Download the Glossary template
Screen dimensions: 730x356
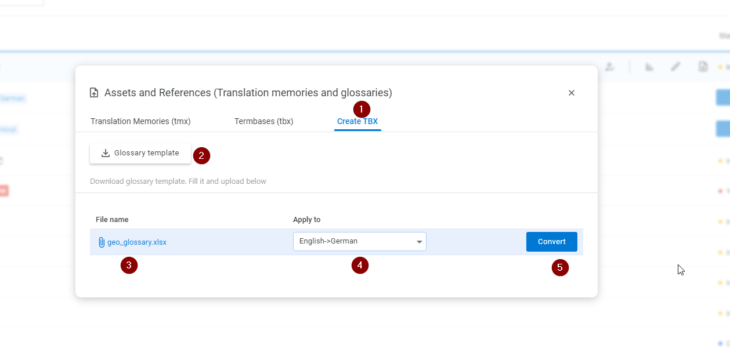(140, 154)
